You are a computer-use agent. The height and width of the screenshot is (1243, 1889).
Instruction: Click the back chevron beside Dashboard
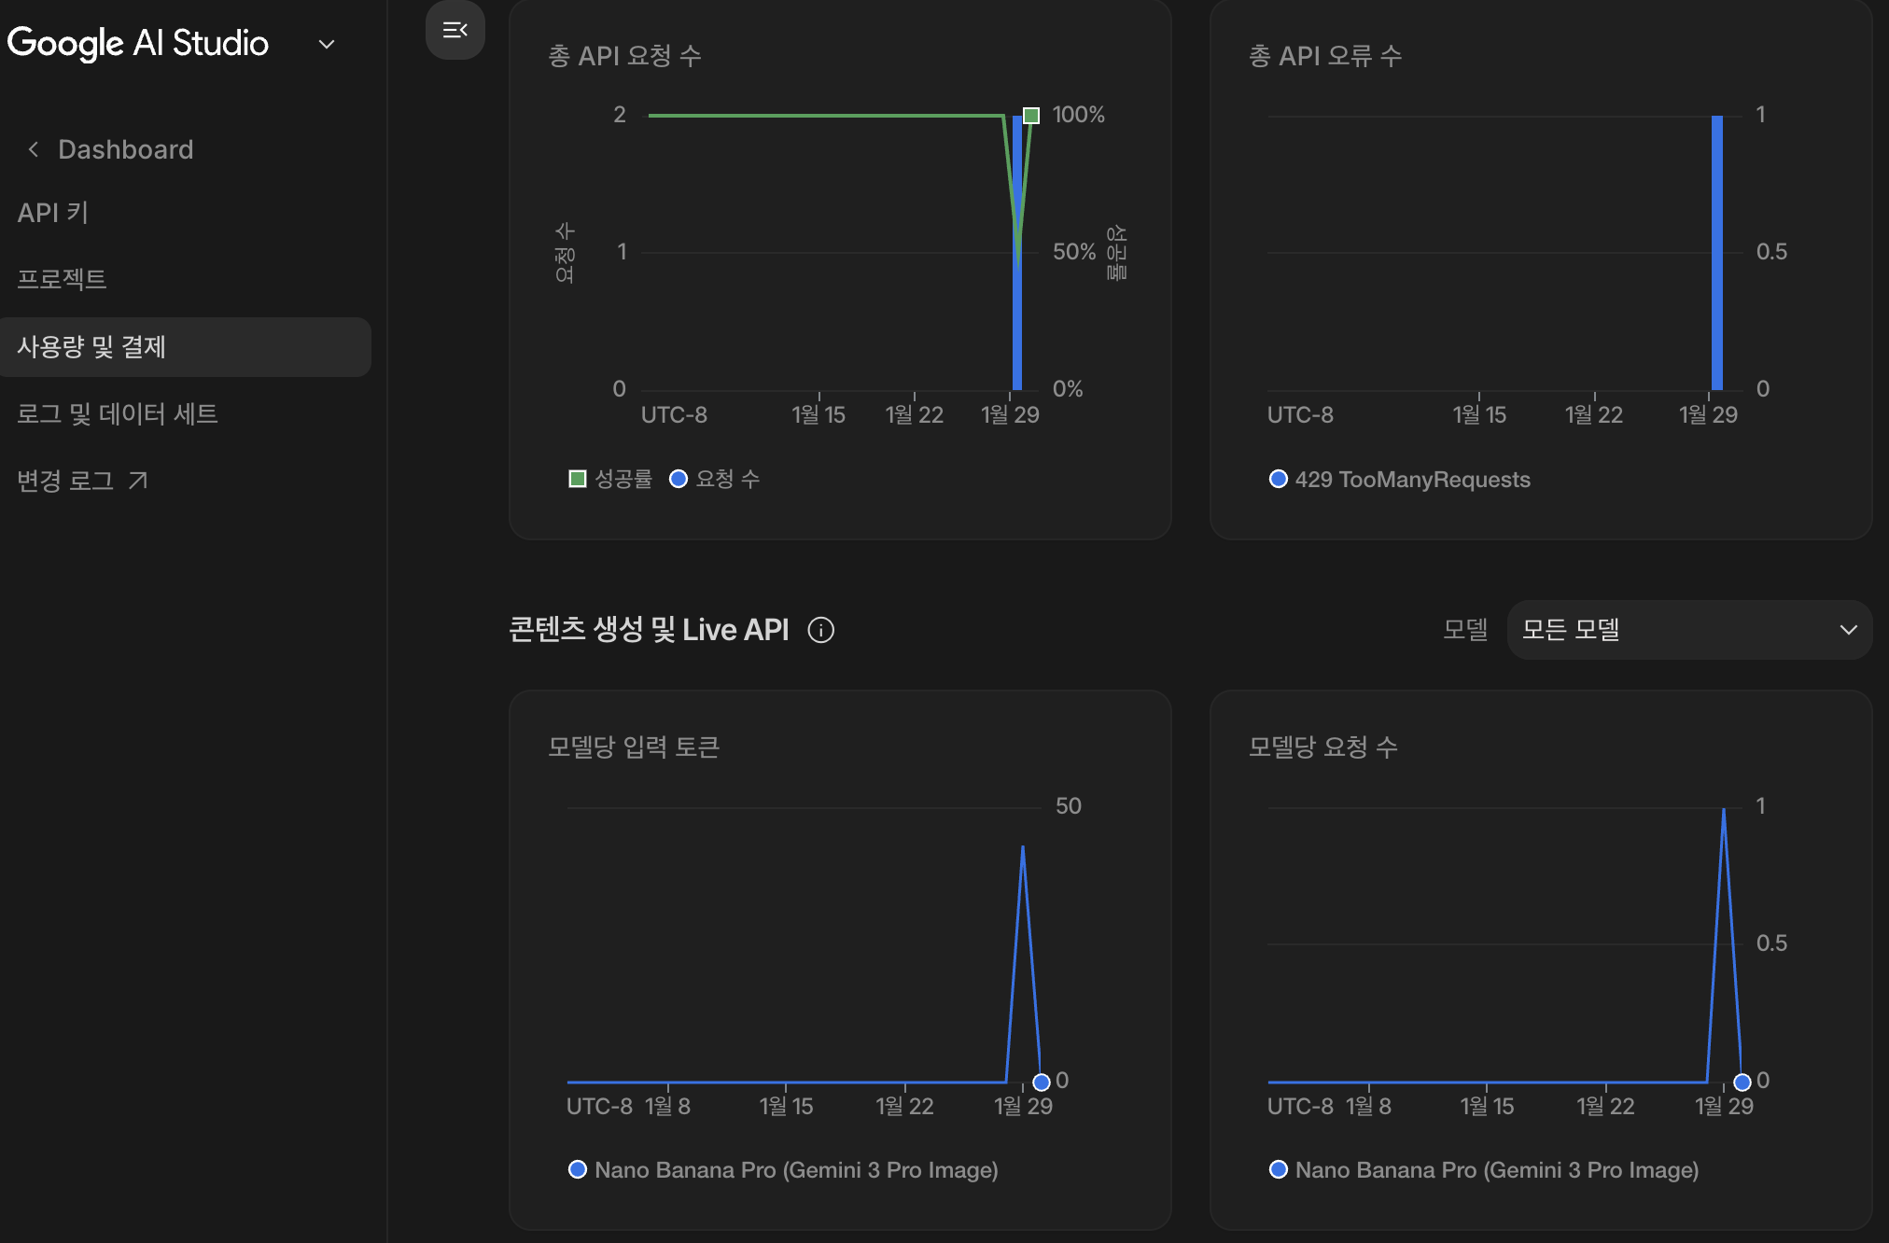tap(34, 149)
